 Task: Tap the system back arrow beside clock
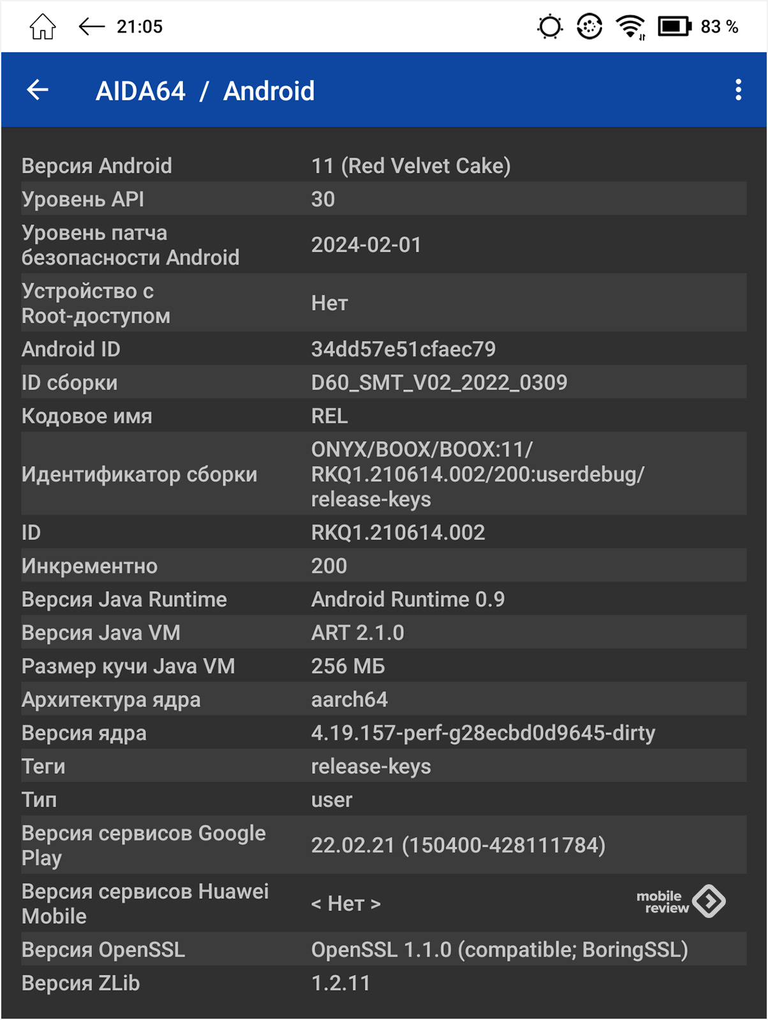point(91,26)
